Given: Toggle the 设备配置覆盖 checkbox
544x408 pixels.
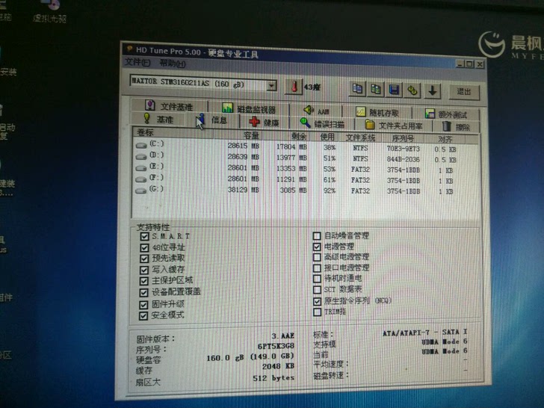Looking at the screenshot, I should point(144,292).
